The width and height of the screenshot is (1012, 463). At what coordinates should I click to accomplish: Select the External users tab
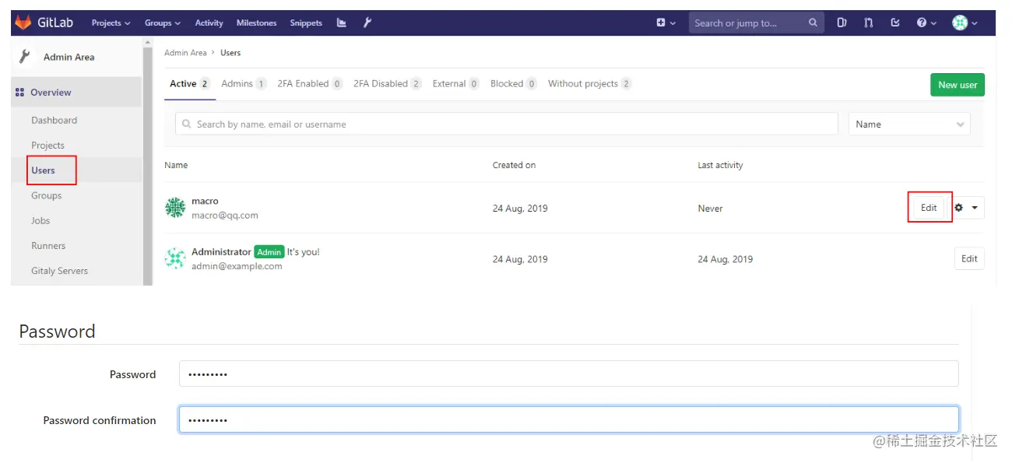455,84
